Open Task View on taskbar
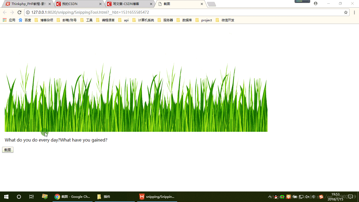Viewport: 359px width, 202px height. click(x=32, y=197)
